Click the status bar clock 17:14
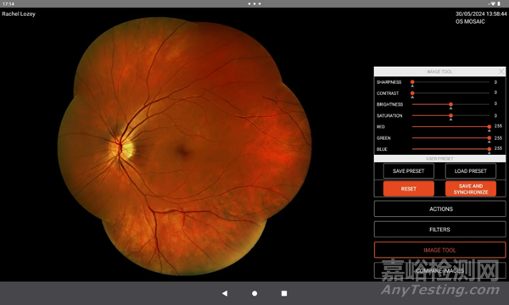Screen dimensions: 509x305 coord(8,4)
